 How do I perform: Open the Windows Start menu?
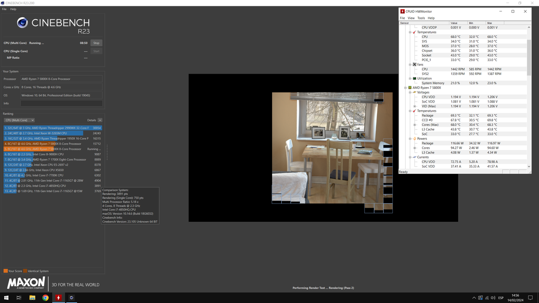6,298
